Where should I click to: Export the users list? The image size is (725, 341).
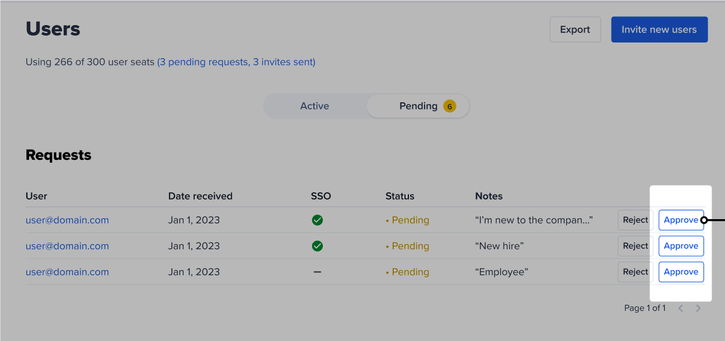tap(575, 30)
